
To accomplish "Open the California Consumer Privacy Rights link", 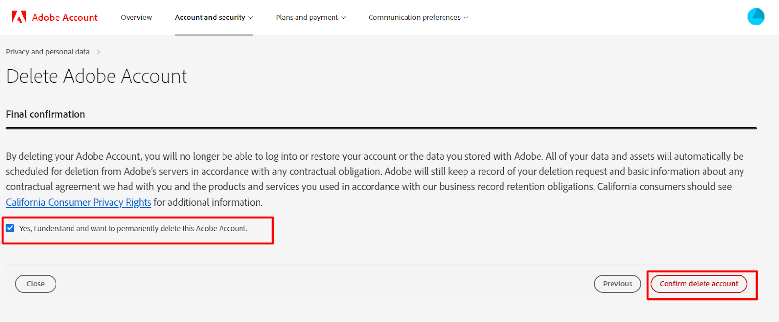I will [x=78, y=202].
